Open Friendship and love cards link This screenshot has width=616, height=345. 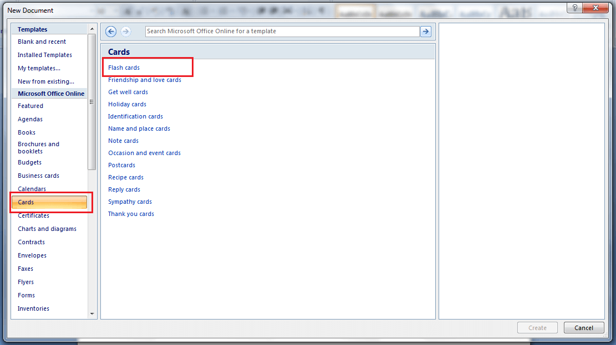tap(145, 80)
